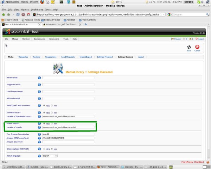Expand the Red Hat bookmark folder
The width and height of the screenshot is (211, 169).
click(x=70, y=20)
